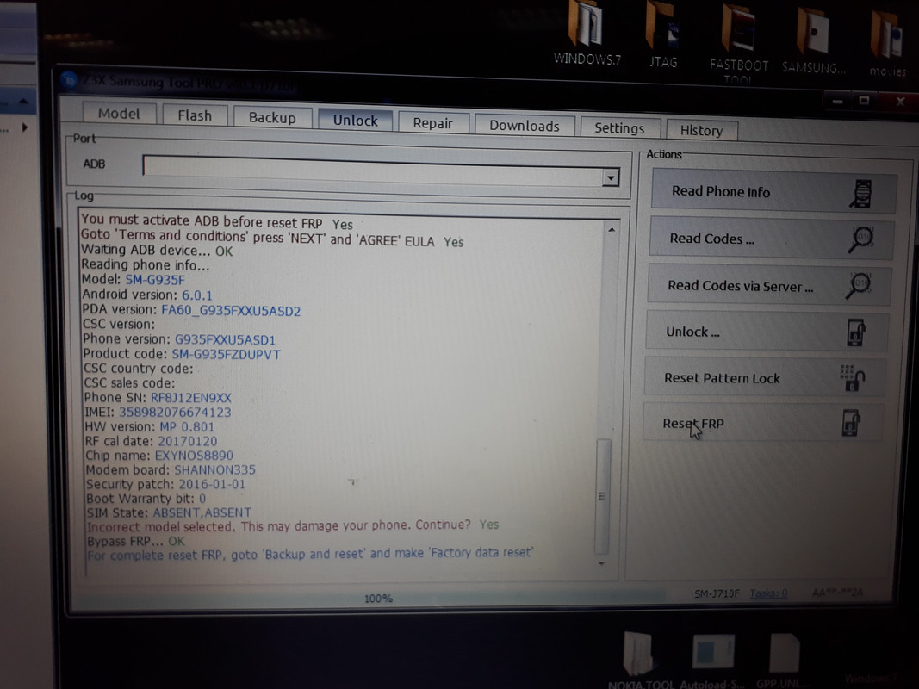Open the History tab
Screen dimensions: 919x689
pyautogui.click(x=701, y=130)
